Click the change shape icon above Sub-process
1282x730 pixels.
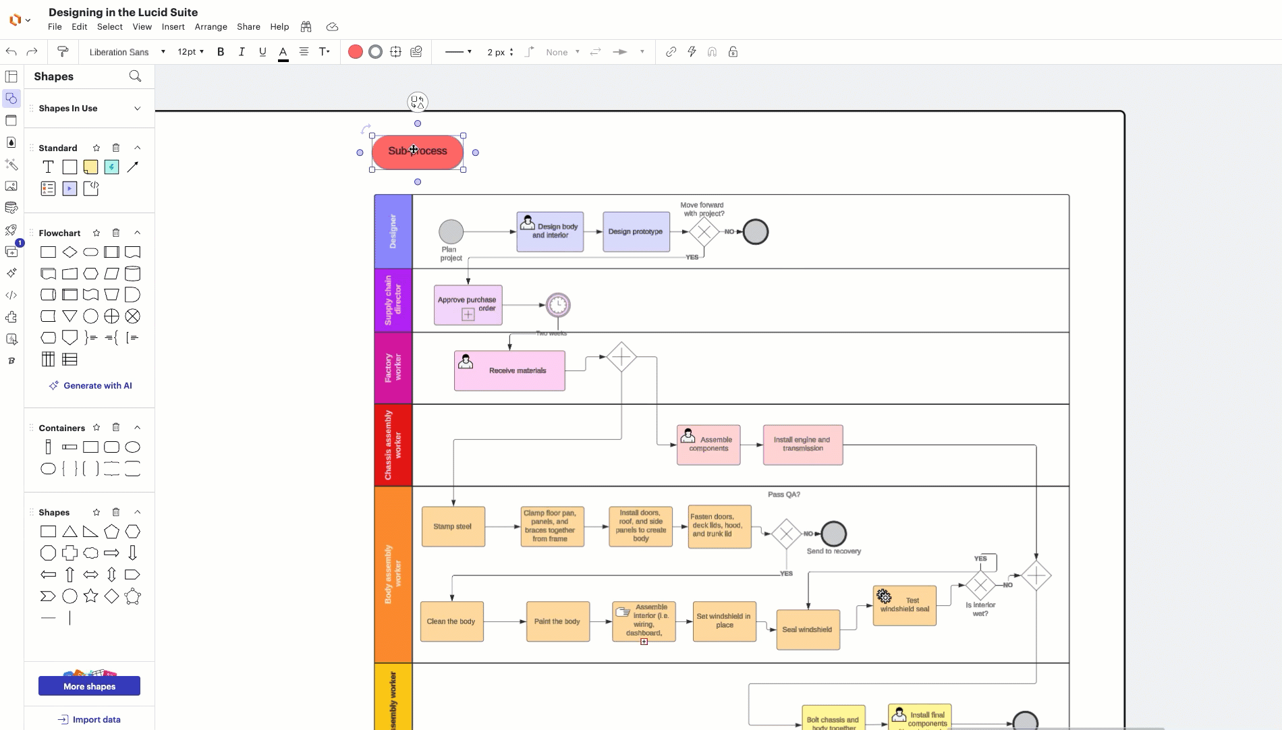click(418, 103)
